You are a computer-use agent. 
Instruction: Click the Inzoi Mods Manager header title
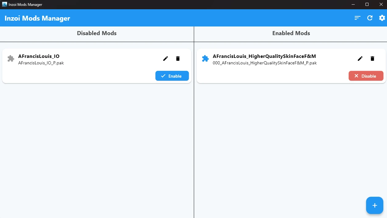[x=37, y=18]
